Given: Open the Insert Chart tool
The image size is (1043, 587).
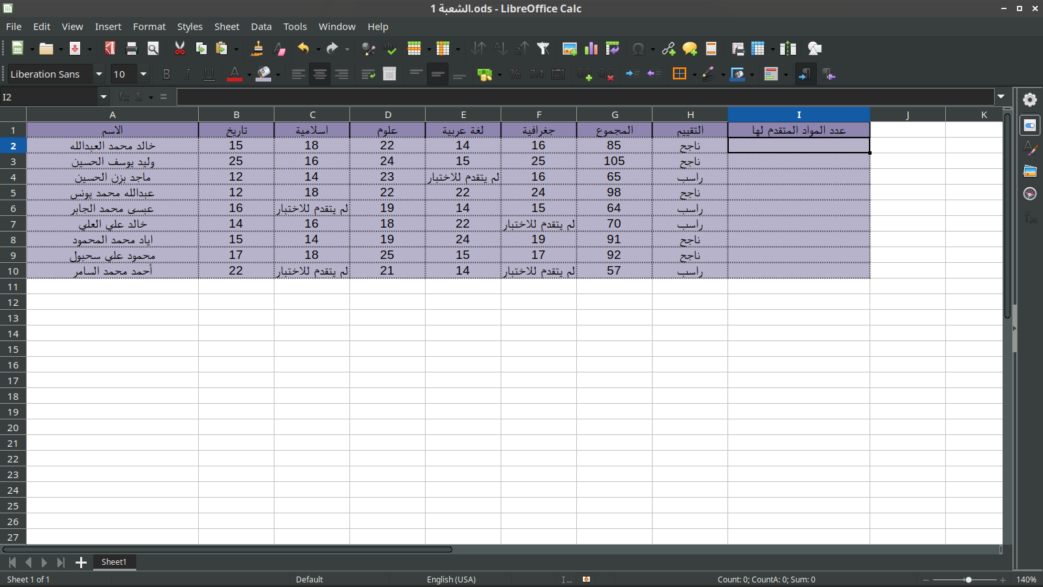Looking at the screenshot, I should (591, 49).
